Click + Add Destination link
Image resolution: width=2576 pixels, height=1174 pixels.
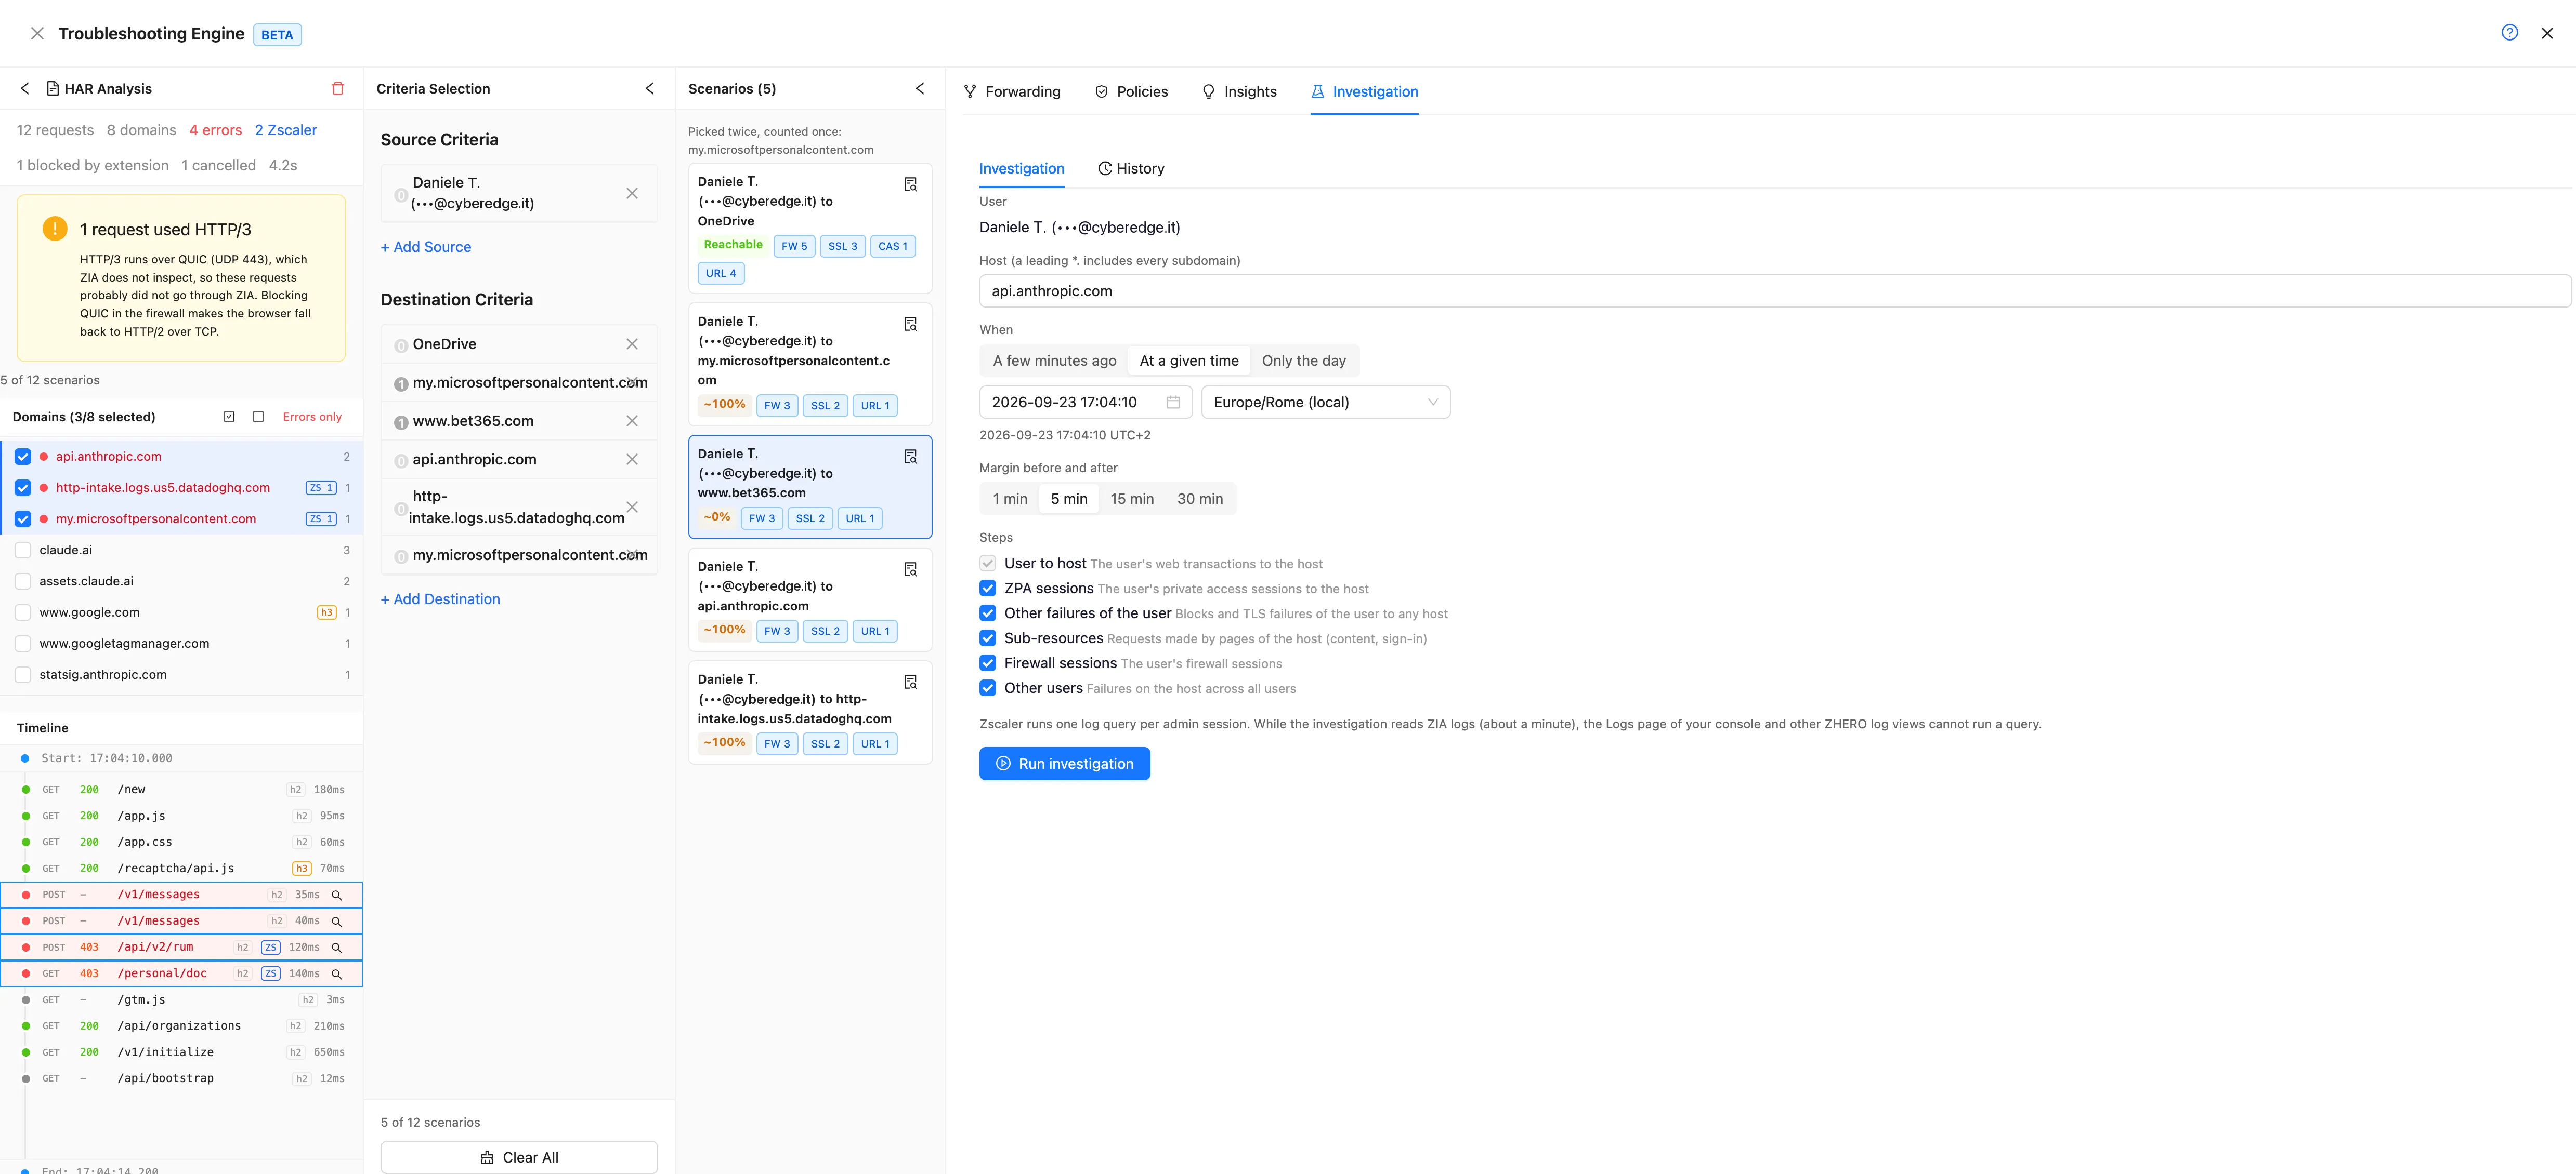440,599
